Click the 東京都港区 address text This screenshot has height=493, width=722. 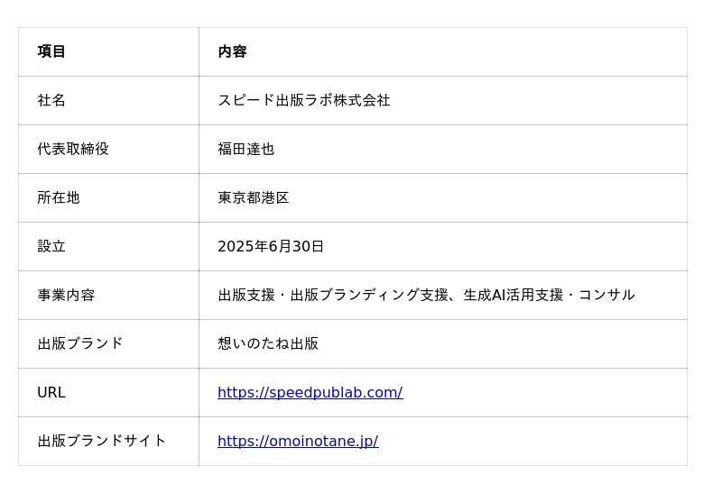coord(253,197)
